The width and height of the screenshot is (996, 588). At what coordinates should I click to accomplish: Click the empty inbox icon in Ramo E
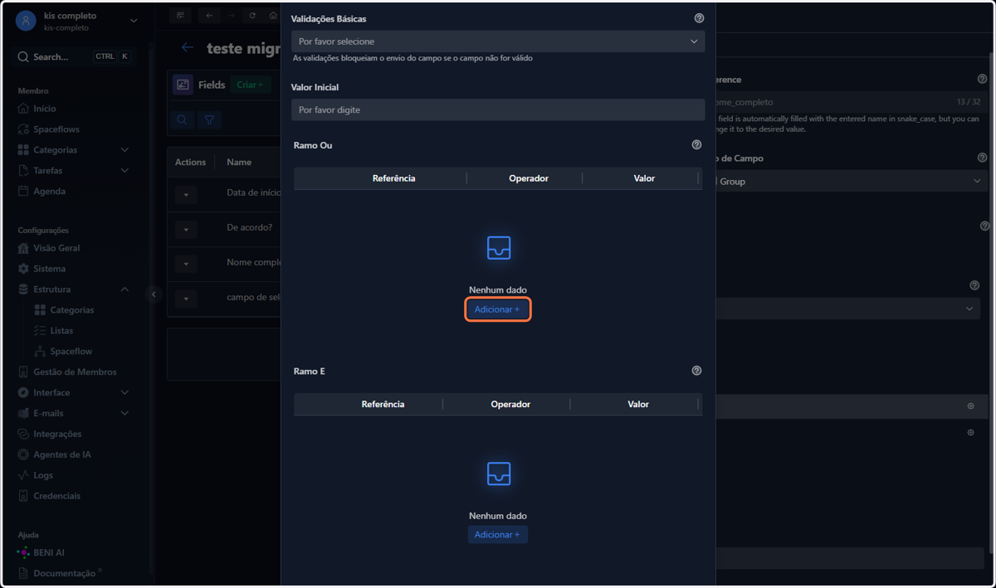point(498,474)
